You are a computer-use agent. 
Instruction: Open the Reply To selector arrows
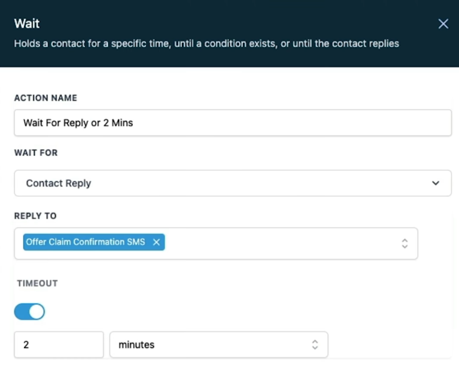click(x=405, y=244)
